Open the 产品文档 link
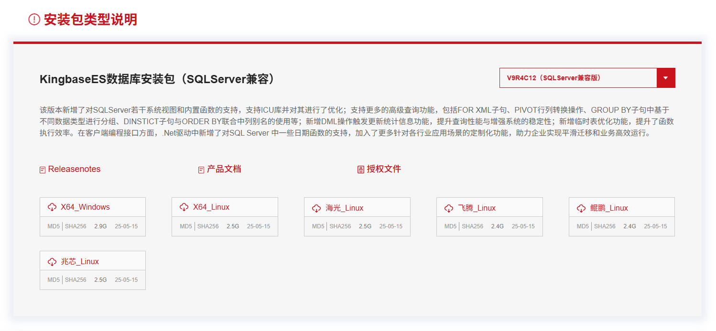 [224, 169]
